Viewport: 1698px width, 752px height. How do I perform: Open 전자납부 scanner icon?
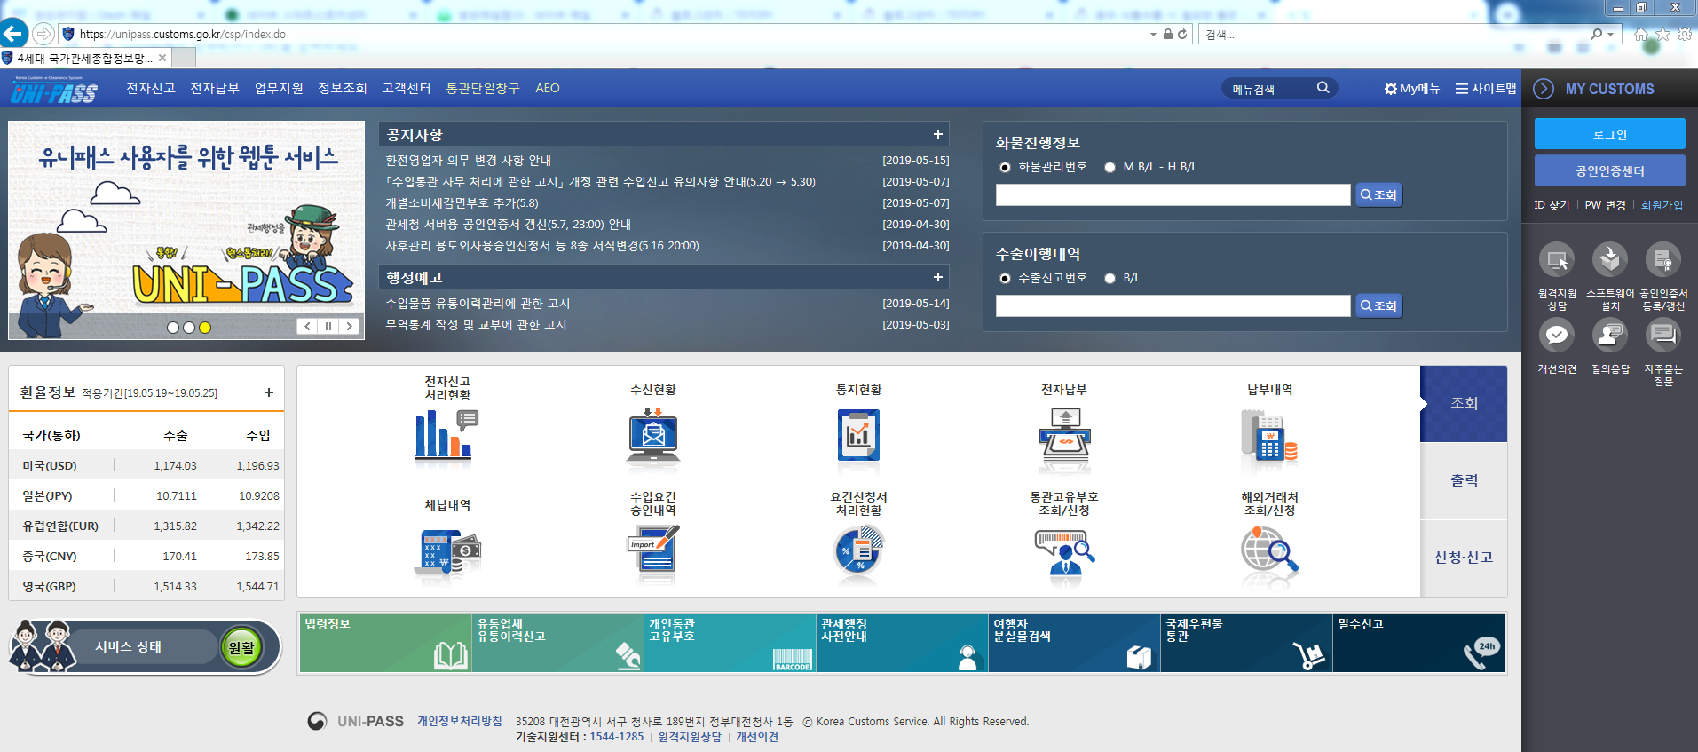click(x=1064, y=436)
